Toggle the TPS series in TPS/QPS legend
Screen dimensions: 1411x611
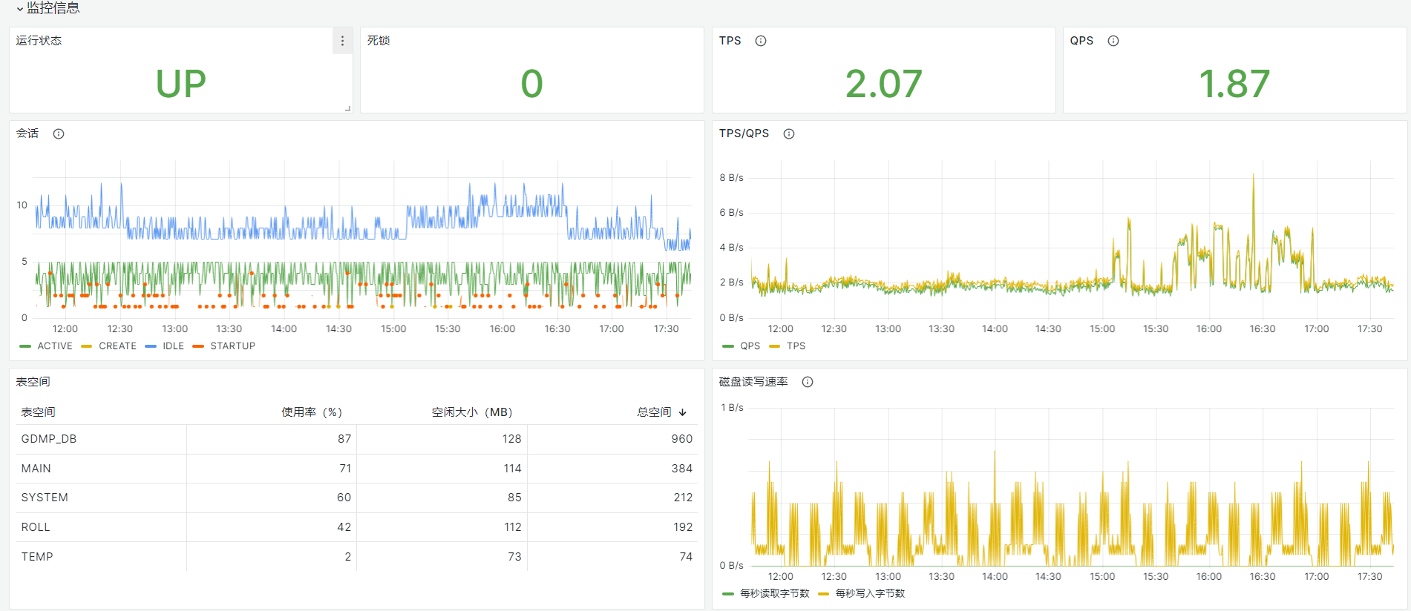tap(796, 346)
